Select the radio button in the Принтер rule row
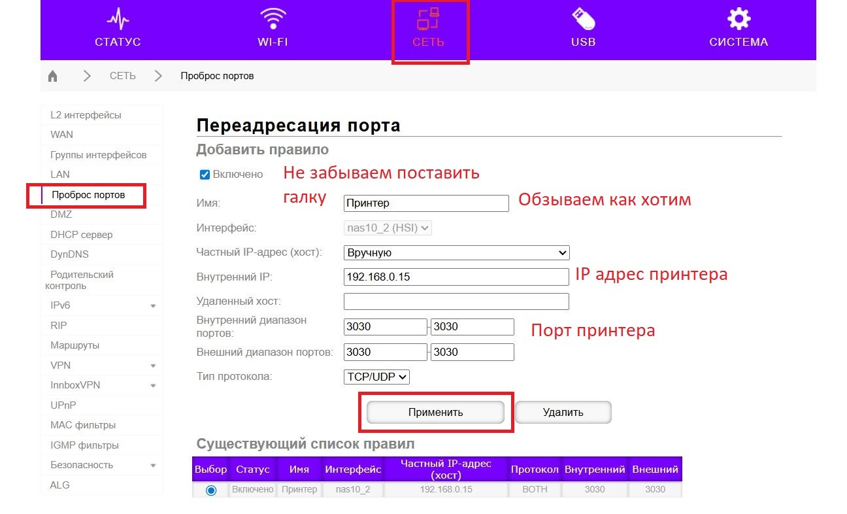 [x=211, y=490]
